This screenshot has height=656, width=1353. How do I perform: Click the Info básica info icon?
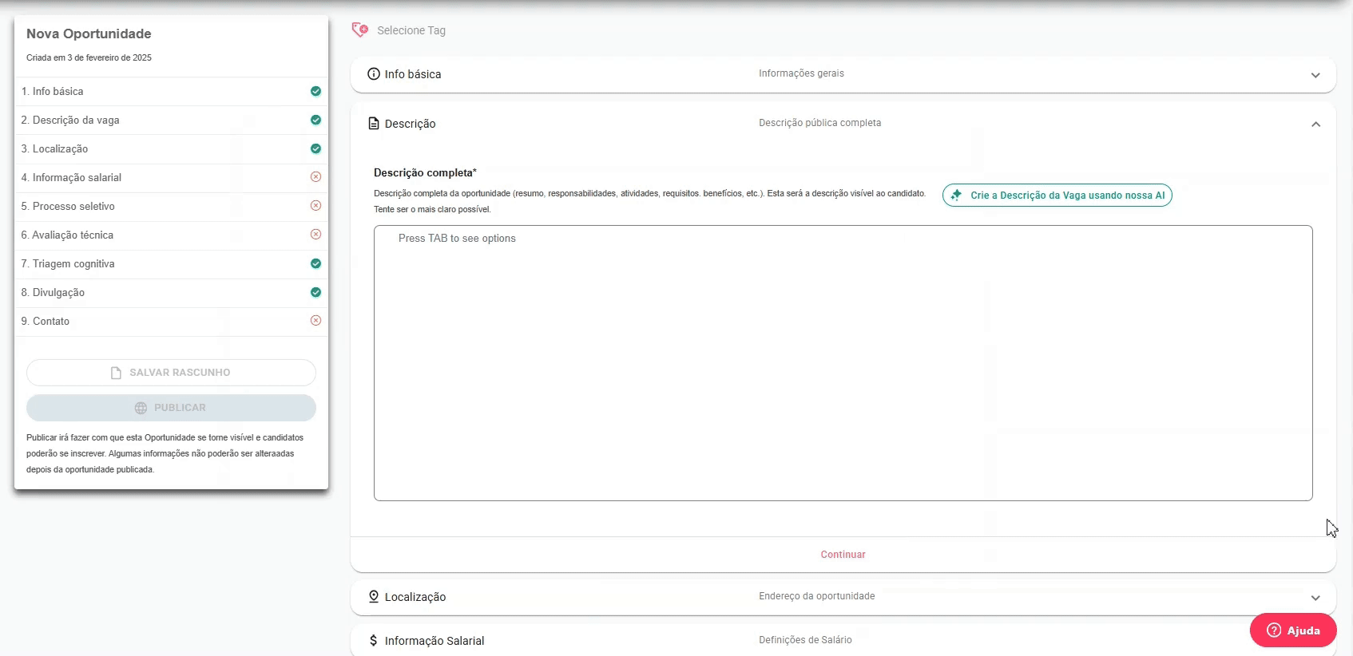click(373, 74)
